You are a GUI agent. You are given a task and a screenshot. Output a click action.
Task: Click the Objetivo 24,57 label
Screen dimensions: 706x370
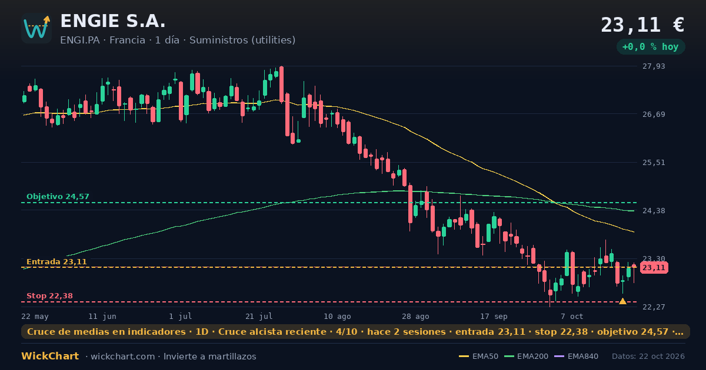58,197
